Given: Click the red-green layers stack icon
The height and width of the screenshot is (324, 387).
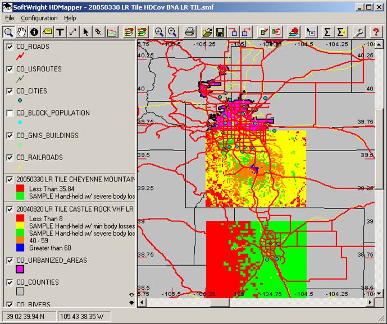Looking at the screenshot, I should 142,32.
